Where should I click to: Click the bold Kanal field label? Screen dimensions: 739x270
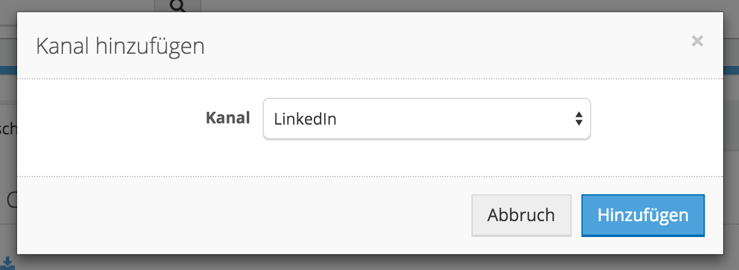(228, 118)
